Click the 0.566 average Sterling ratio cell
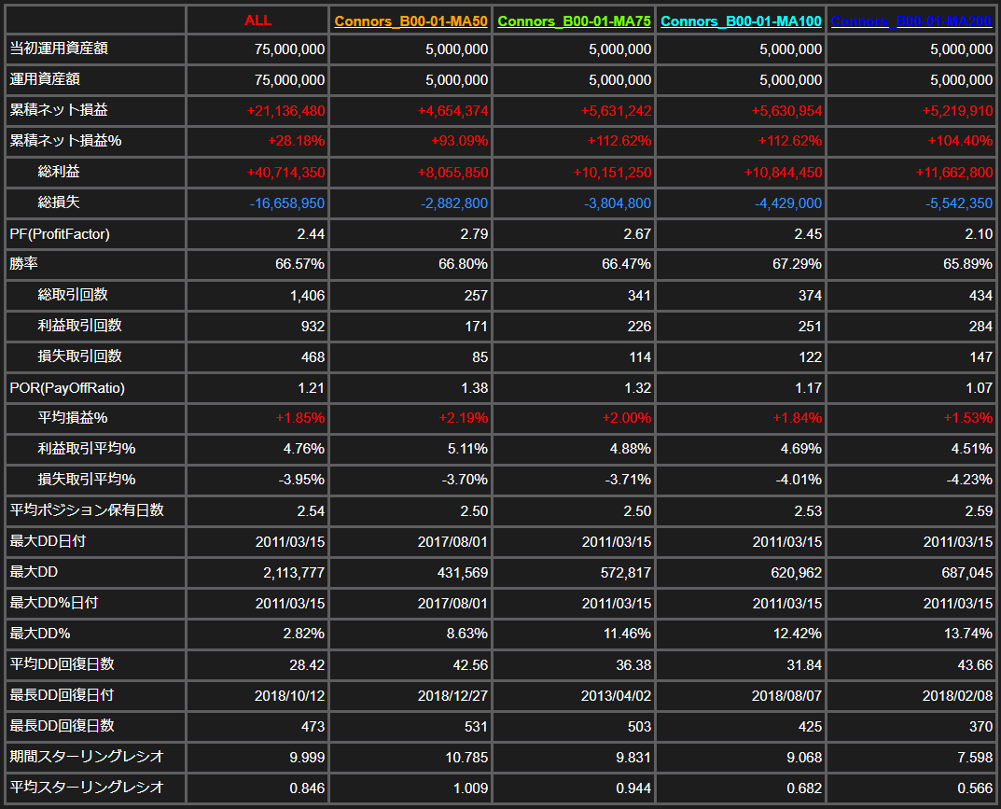Viewport: 1001px width, 809px height. [975, 788]
